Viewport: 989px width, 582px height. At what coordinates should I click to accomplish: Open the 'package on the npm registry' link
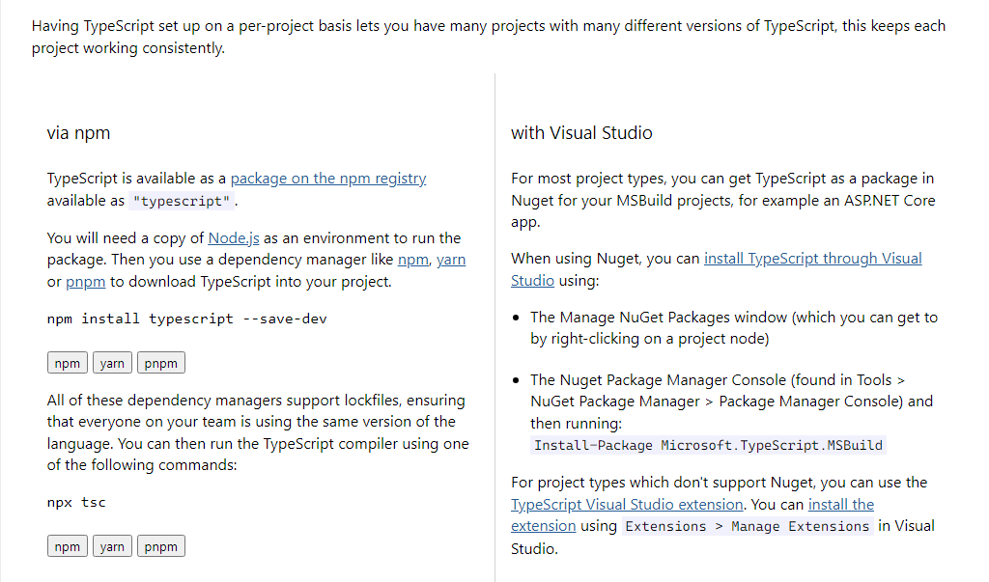pyautogui.click(x=328, y=178)
